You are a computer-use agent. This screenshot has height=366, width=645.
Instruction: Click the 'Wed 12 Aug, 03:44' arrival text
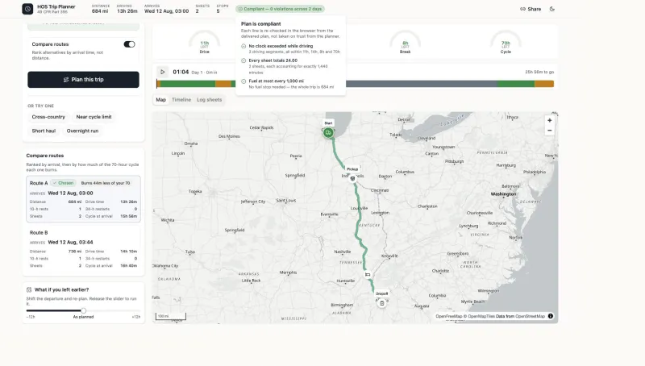[70, 242]
